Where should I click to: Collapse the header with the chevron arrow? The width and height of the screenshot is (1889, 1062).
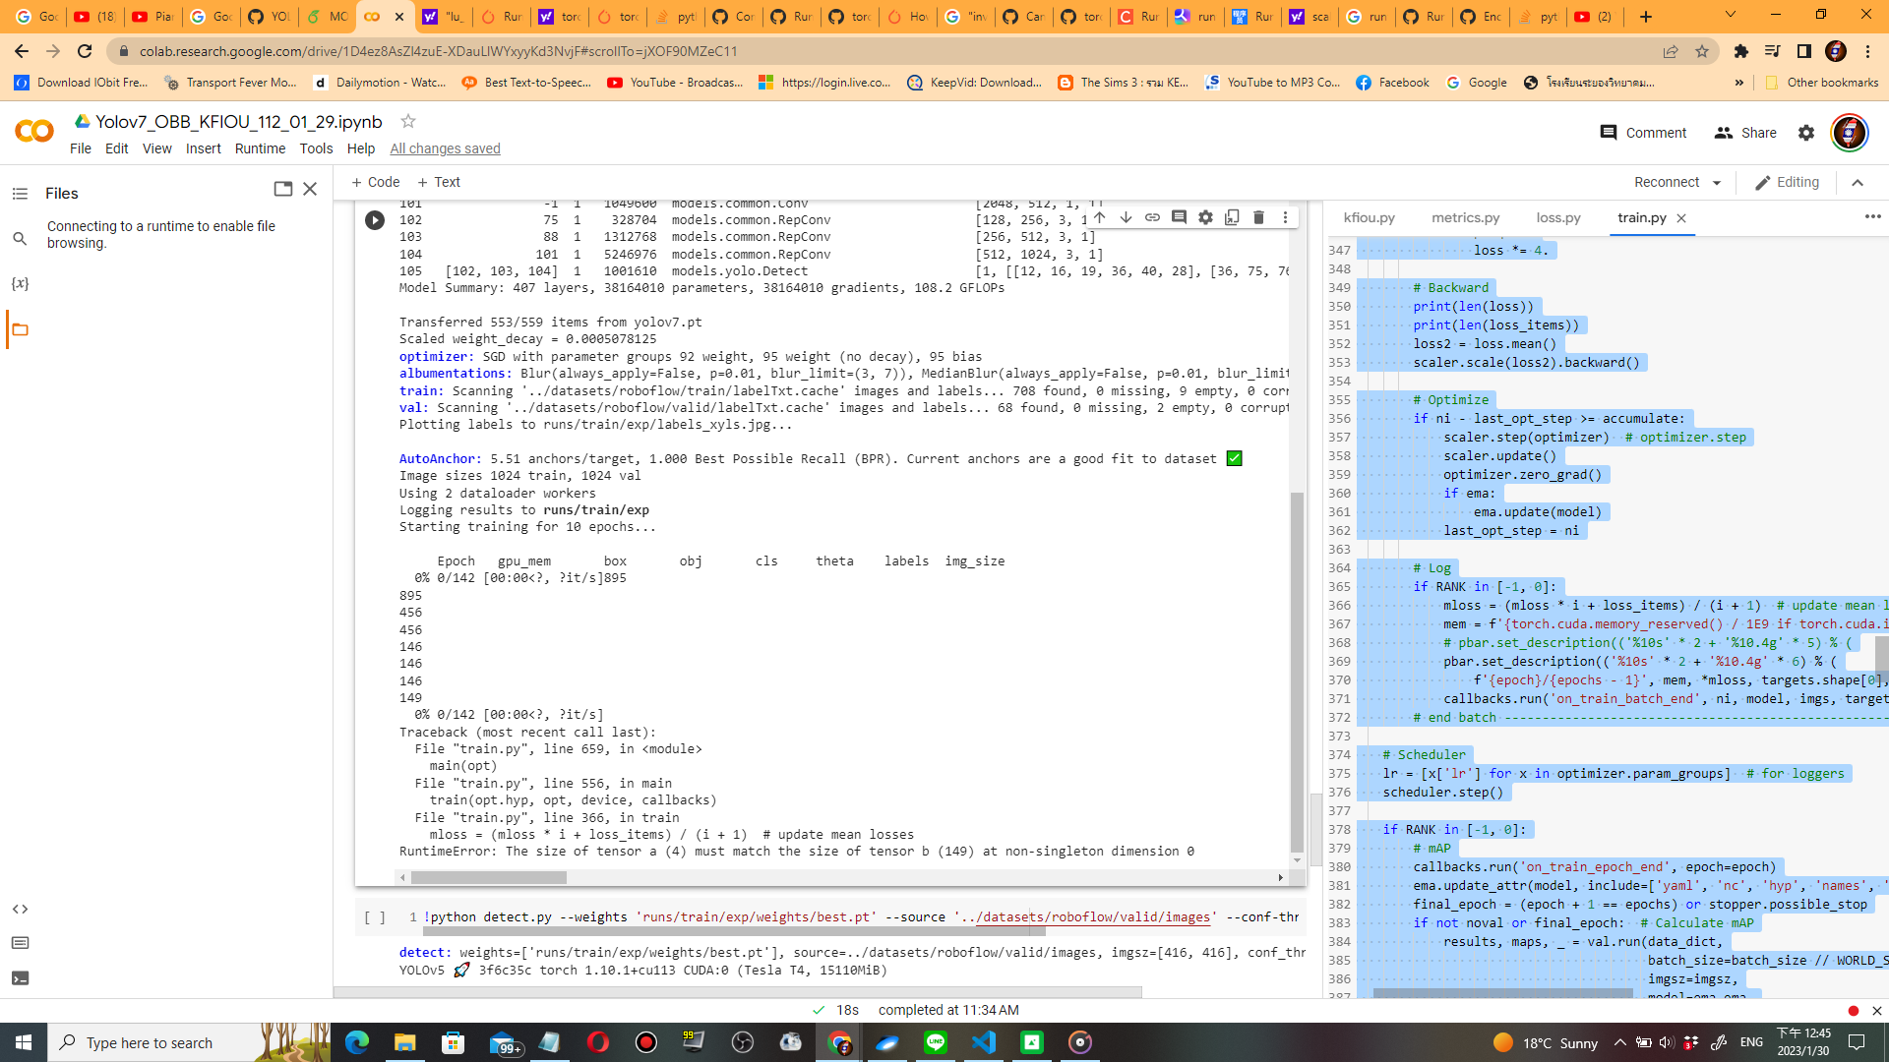pyautogui.click(x=1858, y=182)
